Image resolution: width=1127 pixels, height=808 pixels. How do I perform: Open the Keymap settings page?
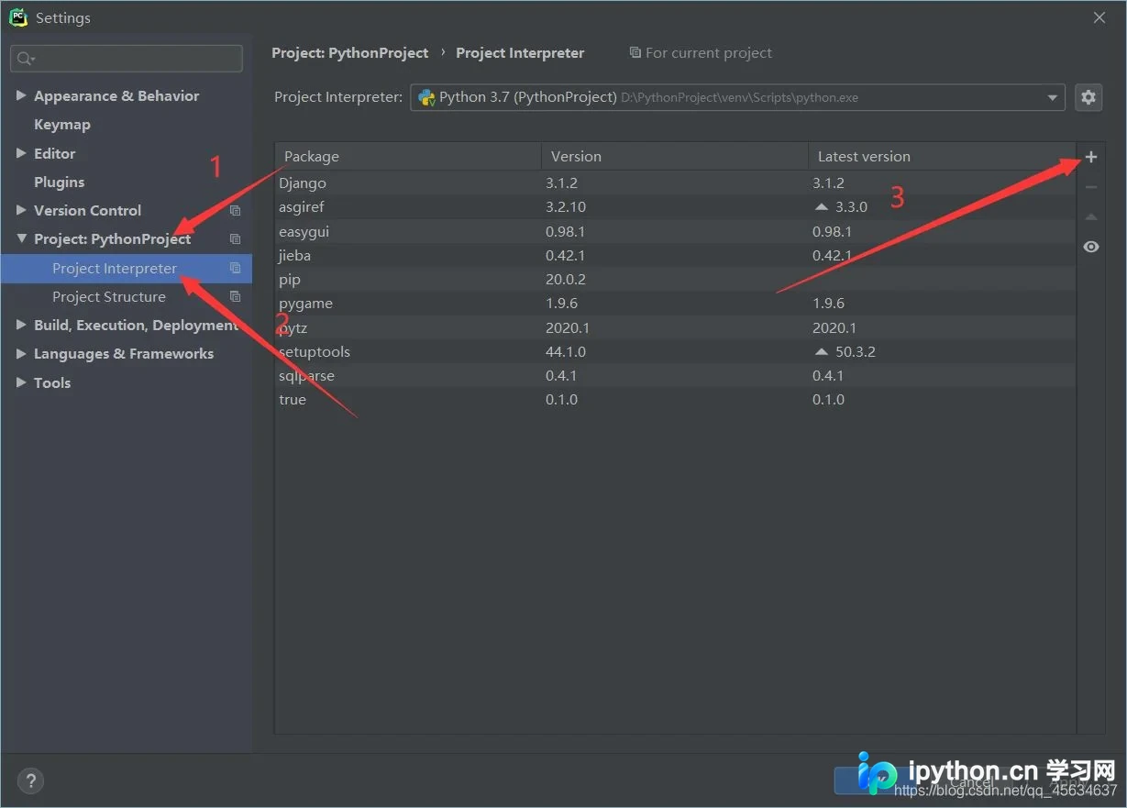click(x=62, y=125)
